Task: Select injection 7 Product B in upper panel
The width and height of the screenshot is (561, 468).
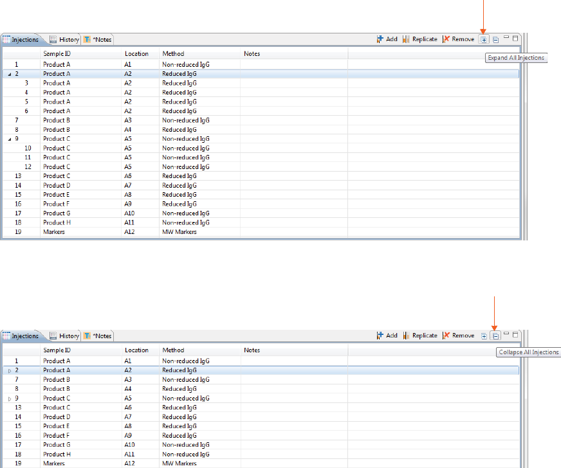Action: (261, 120)
